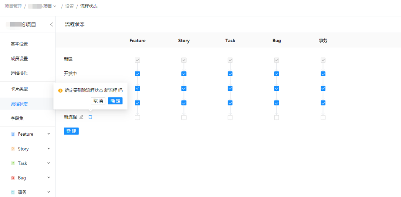401x197 pixels.
Task: Check 新流程 for the Feature column
Action: tap(137, 117)
